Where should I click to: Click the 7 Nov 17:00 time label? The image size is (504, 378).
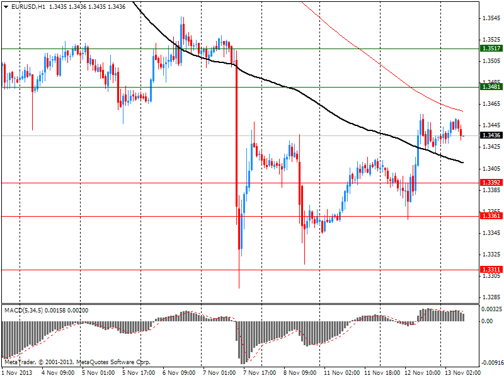[x=260, y=373]
